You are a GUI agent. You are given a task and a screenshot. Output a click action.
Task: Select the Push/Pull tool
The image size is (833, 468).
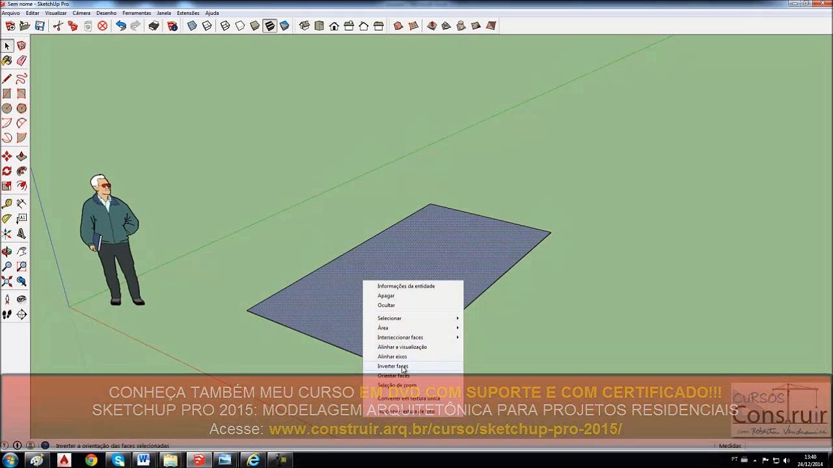[x=21, y=156]
